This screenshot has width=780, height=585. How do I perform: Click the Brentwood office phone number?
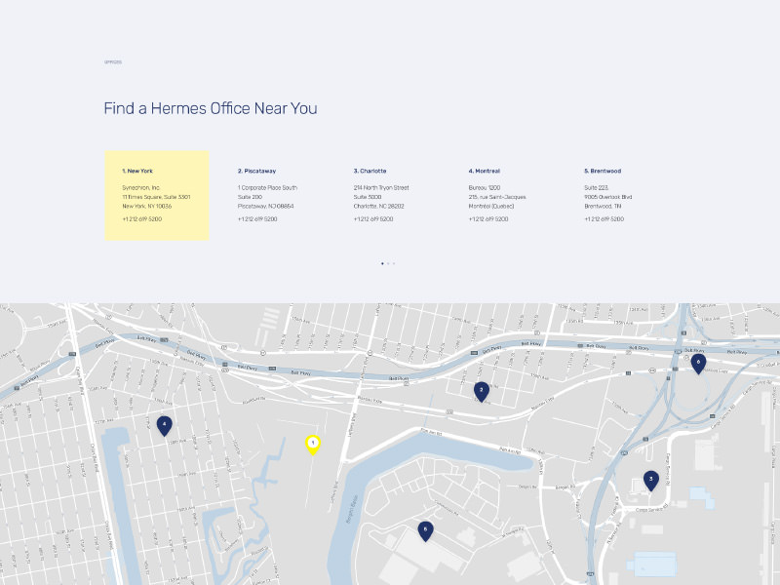pyautogui.click(x=604, y=219)
